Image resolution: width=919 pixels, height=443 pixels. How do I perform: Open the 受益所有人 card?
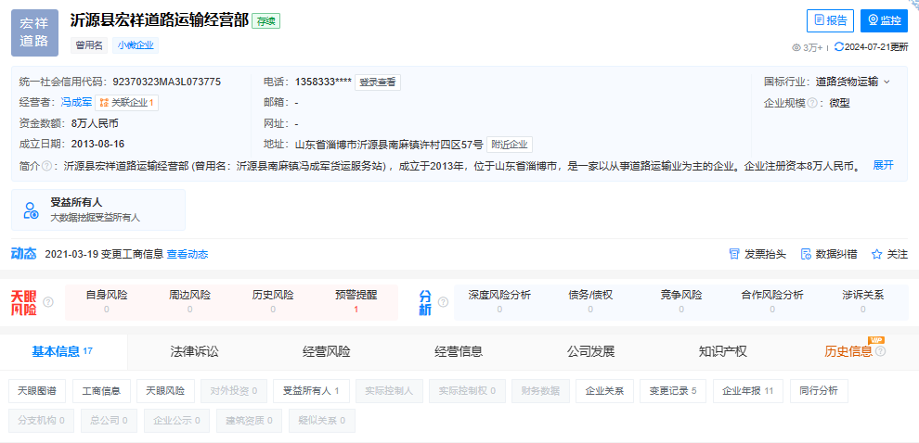pos(98,209)
